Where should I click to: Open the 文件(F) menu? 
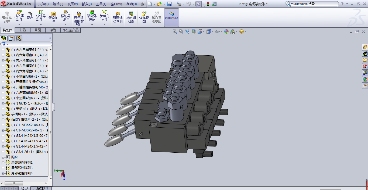(43, 4)
